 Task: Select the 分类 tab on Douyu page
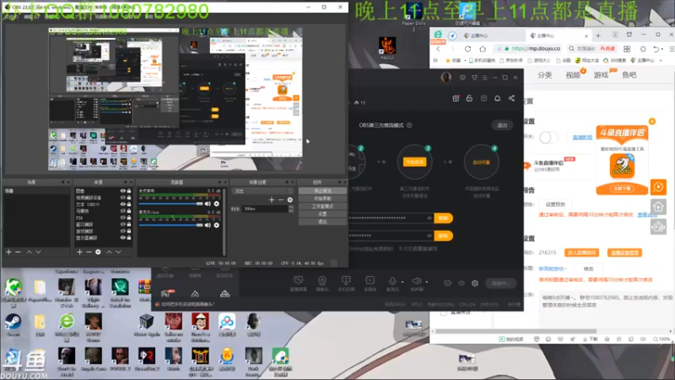point(544,75)
